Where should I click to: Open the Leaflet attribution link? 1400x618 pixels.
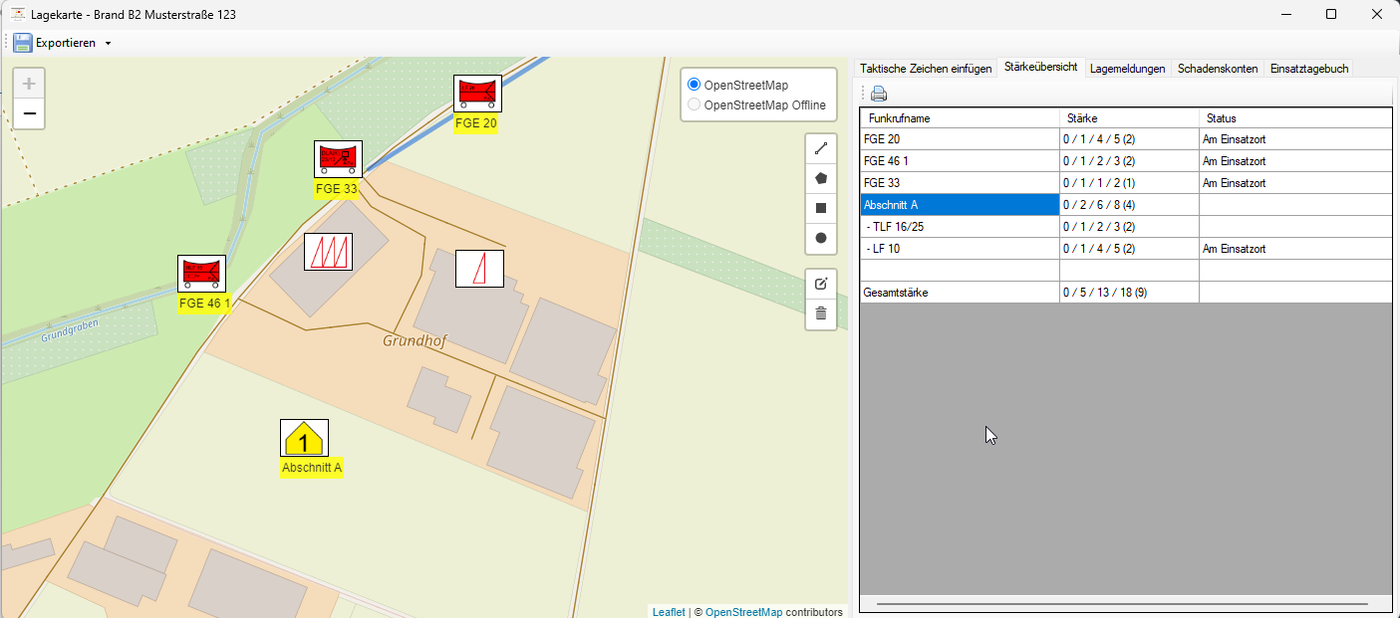pos(668,612)
